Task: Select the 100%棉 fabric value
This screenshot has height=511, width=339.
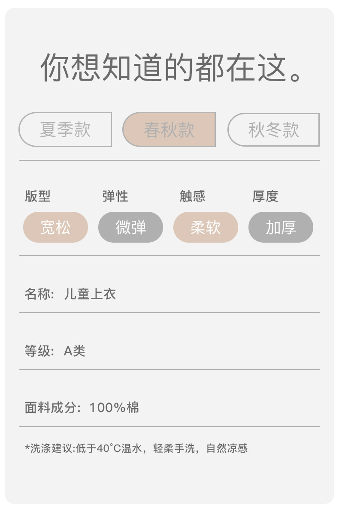Action: click(114, 408)
